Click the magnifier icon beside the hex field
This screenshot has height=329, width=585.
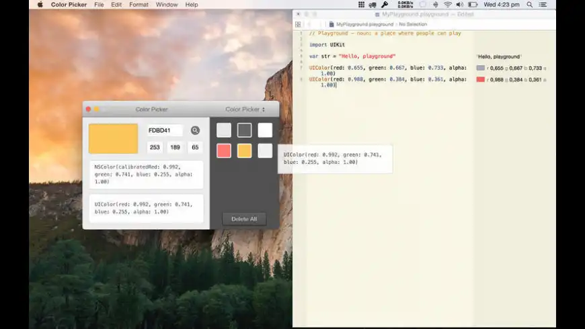tap(195, 130)
